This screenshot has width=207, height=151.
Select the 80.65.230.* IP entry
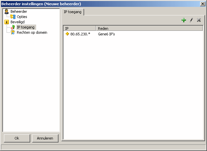pos(80,34)
